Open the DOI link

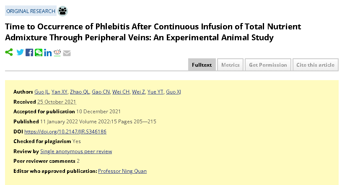(x=65, y=131)
